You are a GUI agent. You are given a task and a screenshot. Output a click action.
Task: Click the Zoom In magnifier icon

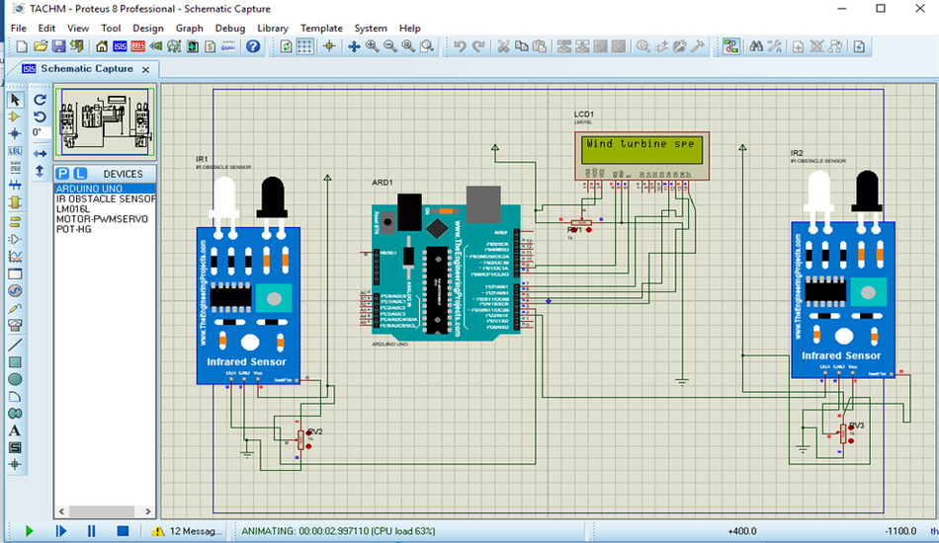(x=372, y=46)
